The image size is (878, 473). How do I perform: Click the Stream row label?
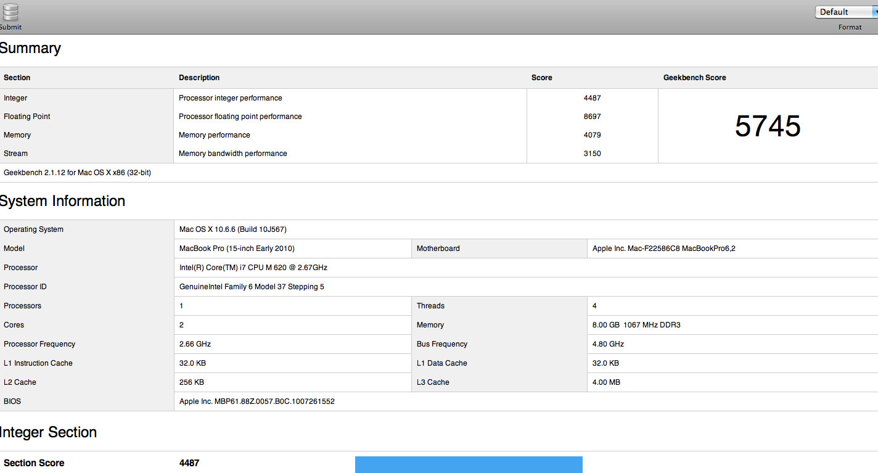click(16, 154)
